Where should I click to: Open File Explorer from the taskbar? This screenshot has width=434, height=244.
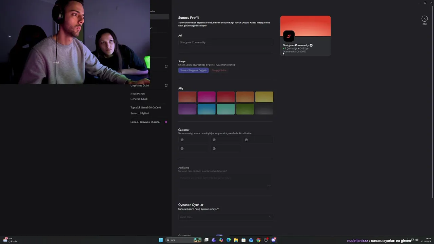(x=236, y=240)
